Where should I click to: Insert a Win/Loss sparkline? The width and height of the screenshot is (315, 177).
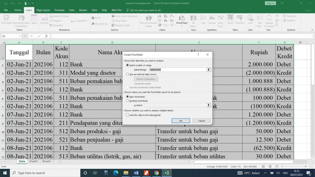220,21
